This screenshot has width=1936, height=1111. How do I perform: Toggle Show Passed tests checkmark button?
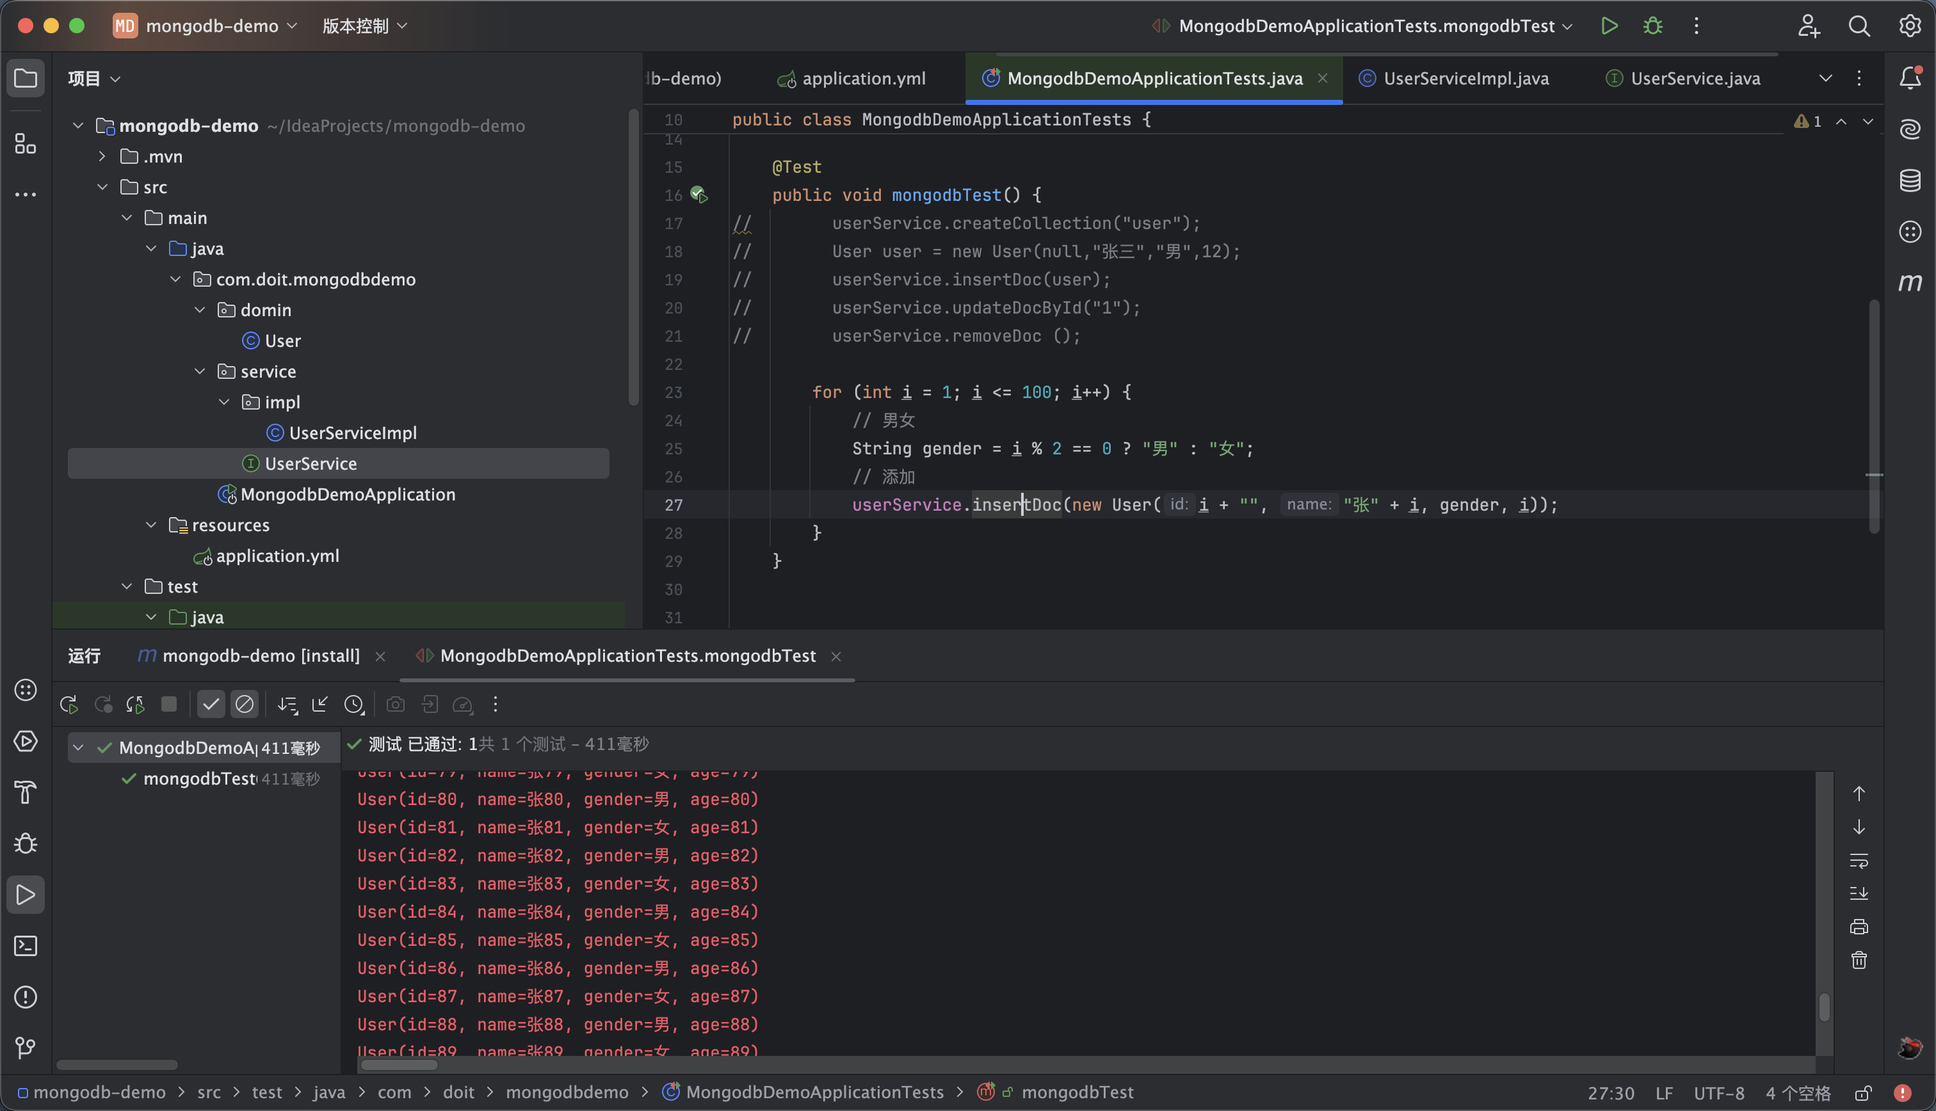[211, 704]
